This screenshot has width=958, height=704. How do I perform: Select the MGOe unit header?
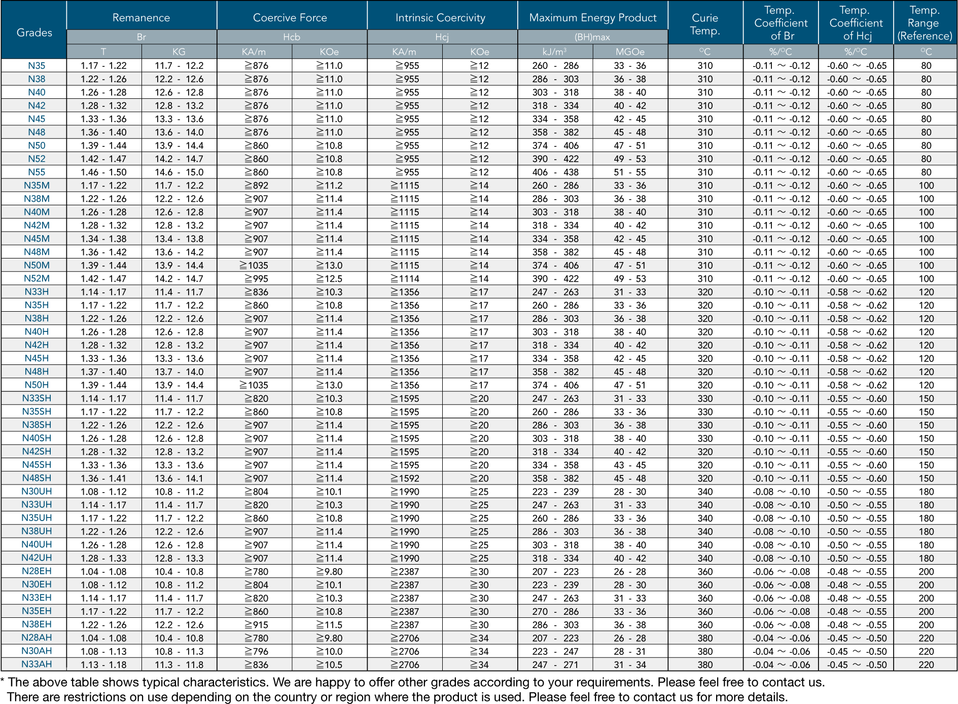(x=630, y=52)
